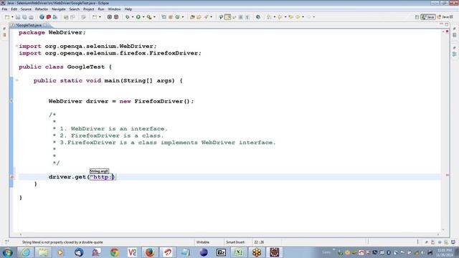Image resolution: width=459 pixels, height=258 pixels.
Task: Click 'Smart Insert' in the status bar
Action: click(x=235, y=242)
